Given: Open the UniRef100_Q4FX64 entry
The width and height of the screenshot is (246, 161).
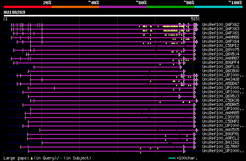Looking at the screenshot, I should pyautogui.click(x=221, y=42).
